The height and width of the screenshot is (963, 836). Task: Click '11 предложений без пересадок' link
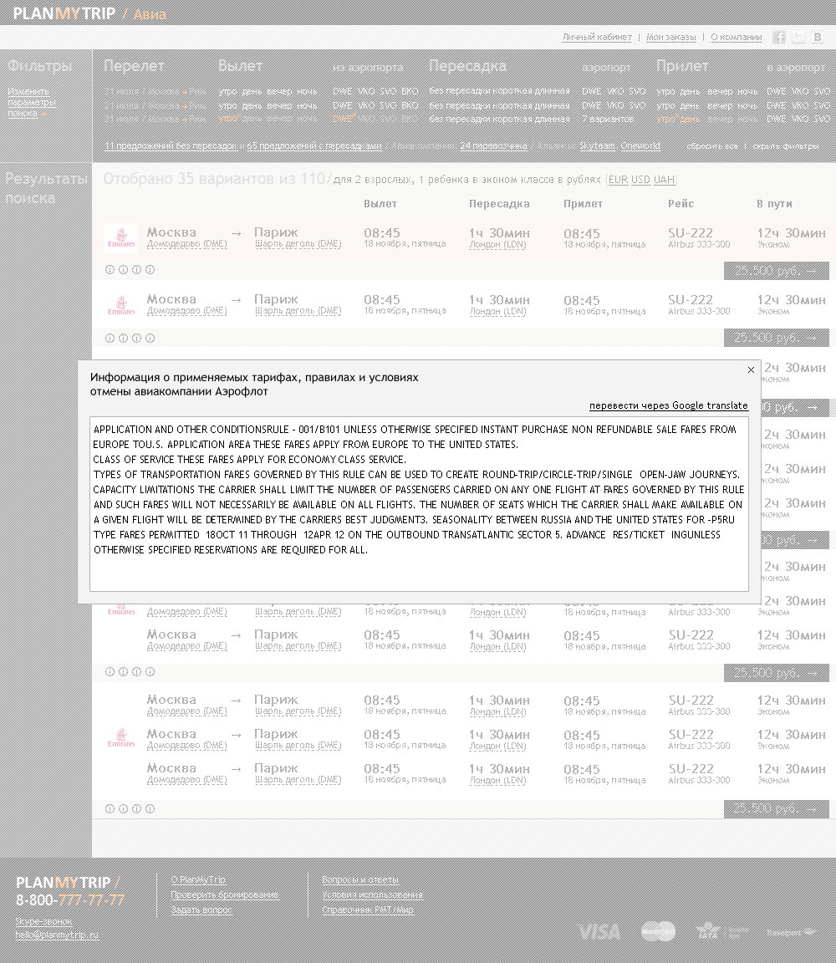click(x=171, y=146)
